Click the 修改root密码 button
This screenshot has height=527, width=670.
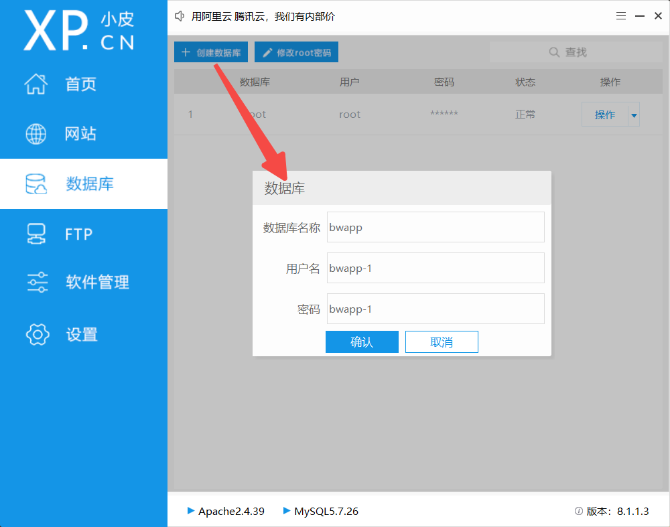(x=296, y=52)
